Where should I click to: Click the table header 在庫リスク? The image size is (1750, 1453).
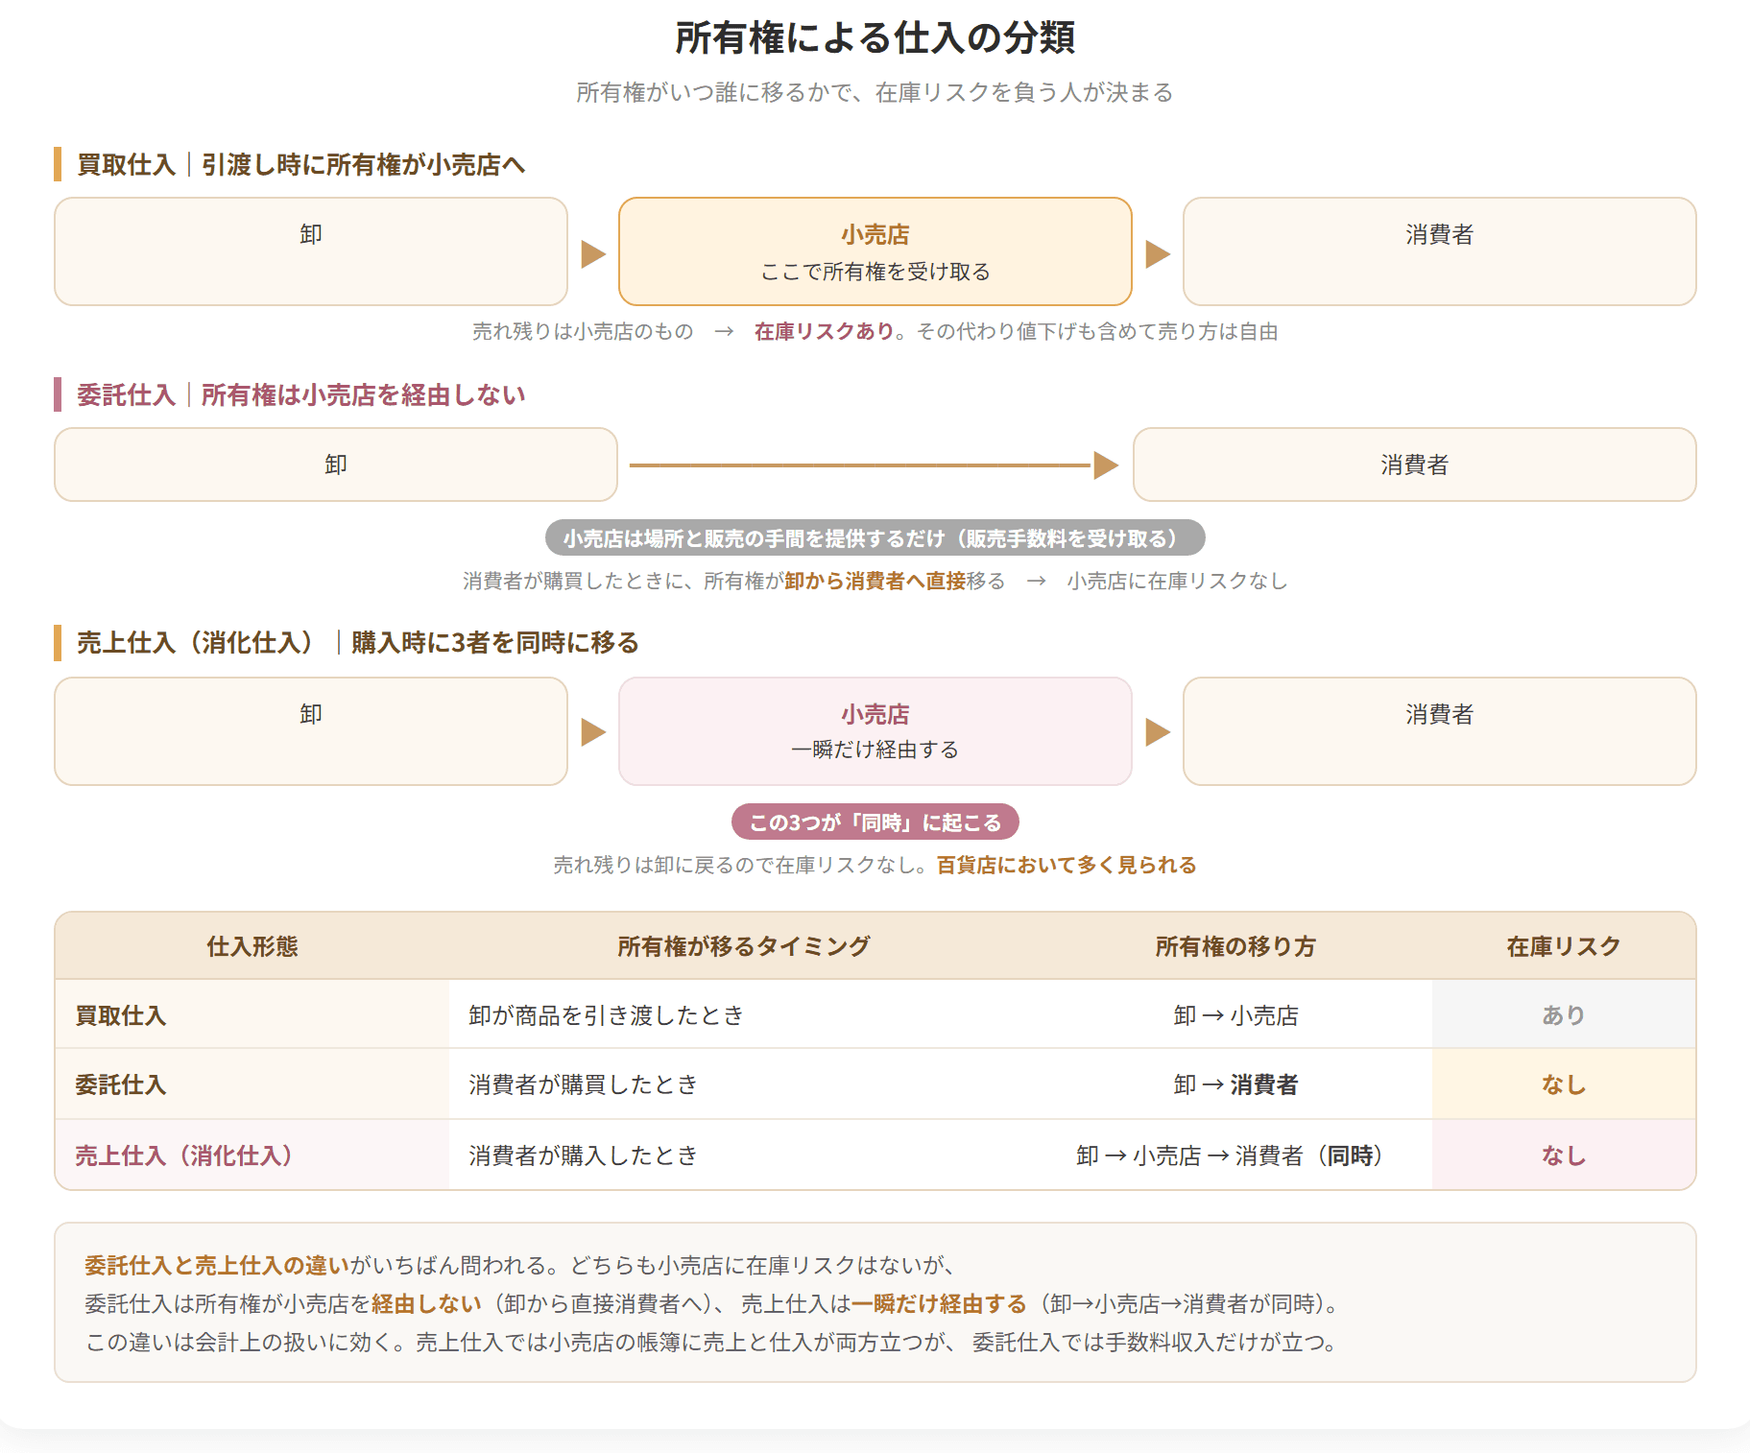pyautogui.click(x=1564, y=946)
